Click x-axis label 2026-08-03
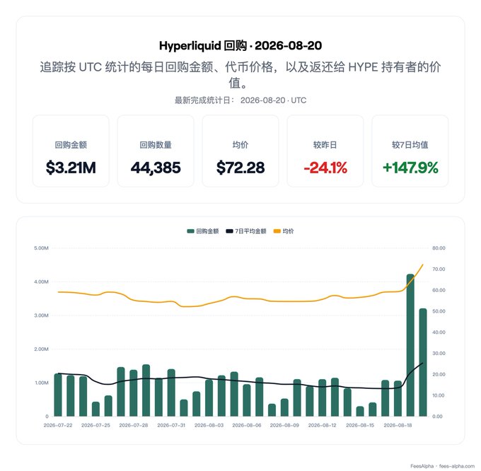Viewport: 481px width, 471px height. (209, 425)
